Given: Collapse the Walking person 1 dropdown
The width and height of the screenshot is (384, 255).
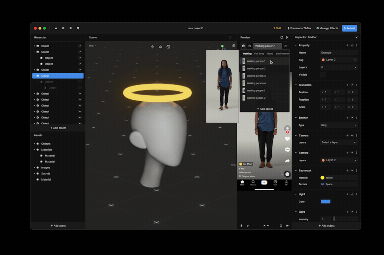Looking at the screenshot, I should [x=268, y=46].
